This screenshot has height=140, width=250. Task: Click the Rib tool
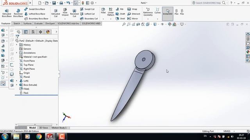[120, 9]
